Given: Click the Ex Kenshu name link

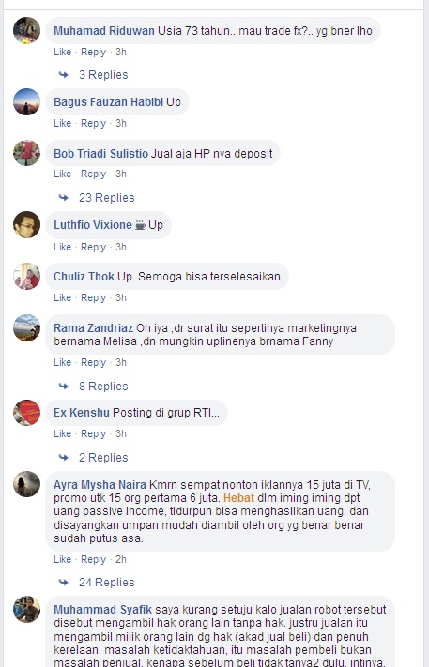Looking at the screenshot, I should click(82, 413).
